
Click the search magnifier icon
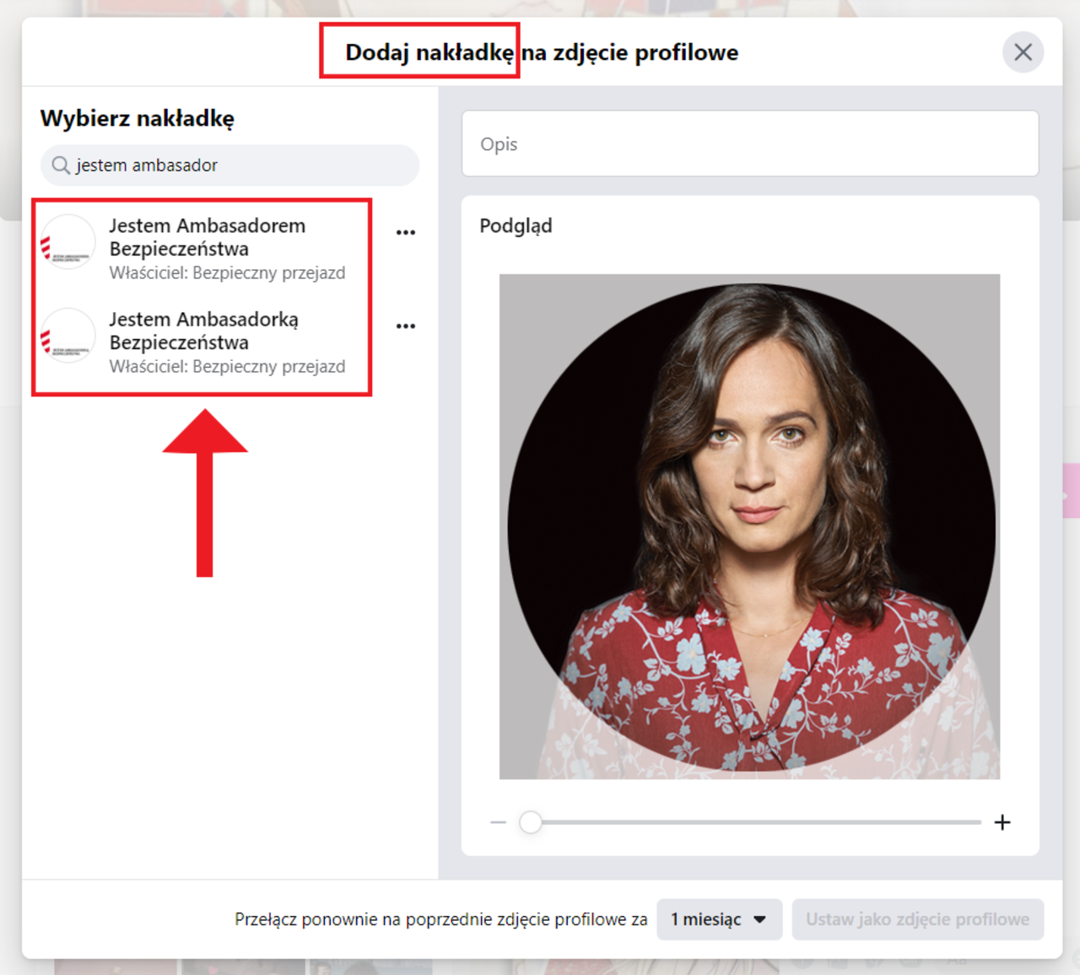tap(61, 165)
